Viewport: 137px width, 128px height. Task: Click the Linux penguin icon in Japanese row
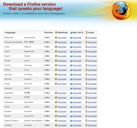tap(86, 93)
